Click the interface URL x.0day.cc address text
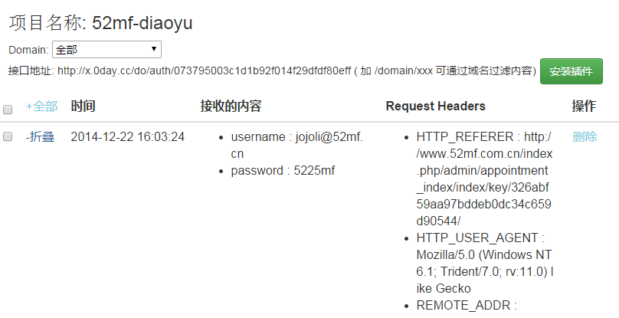The image size is (619, 318). coord(204,70)
